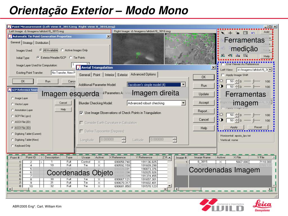
Task: Adjust the Right View brightness slider
Action: 253,115
